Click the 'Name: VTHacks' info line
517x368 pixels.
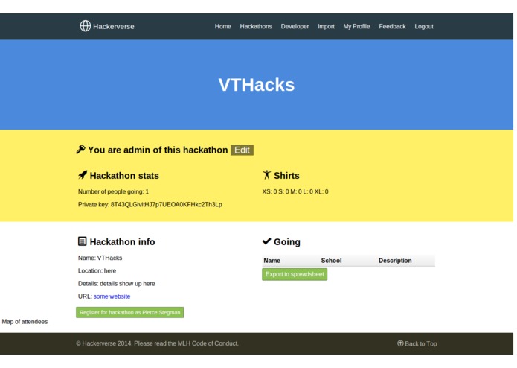[100, 258]
